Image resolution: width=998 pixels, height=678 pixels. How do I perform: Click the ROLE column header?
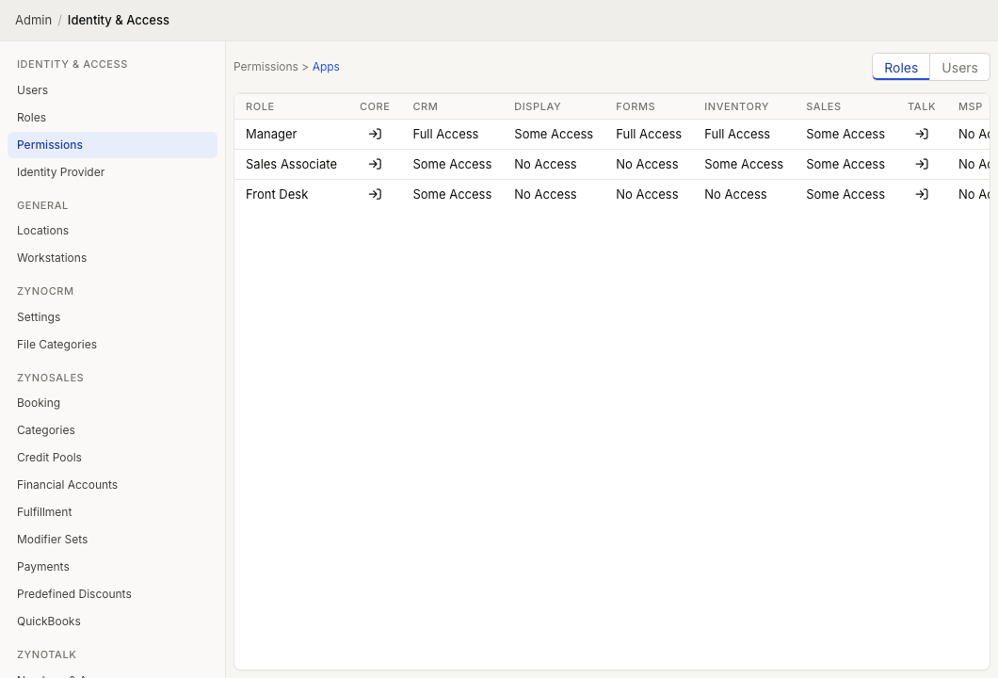260,107
